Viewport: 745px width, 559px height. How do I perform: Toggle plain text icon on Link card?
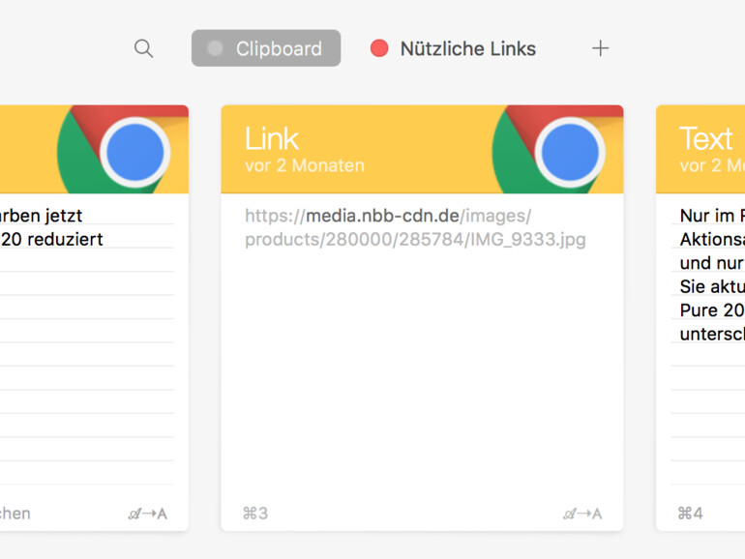[x=582, y=514]
